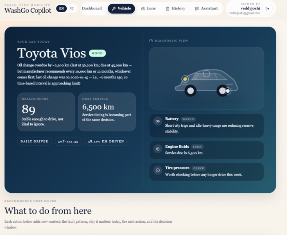Screen dimensions: 287x235
Task: Open the Battery diagnostic card
Action: (x=206, y=125)
